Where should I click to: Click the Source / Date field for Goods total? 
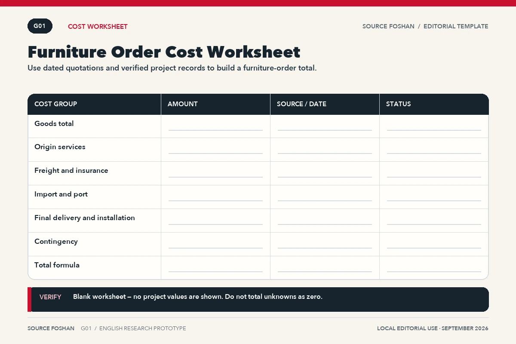click(325, 126)
